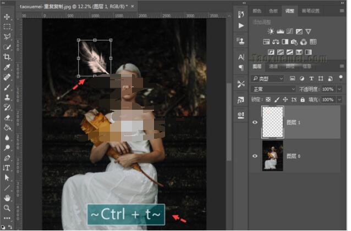Add a Color Lookup grid adjustment
351x231 pixels.
[313, 42]
